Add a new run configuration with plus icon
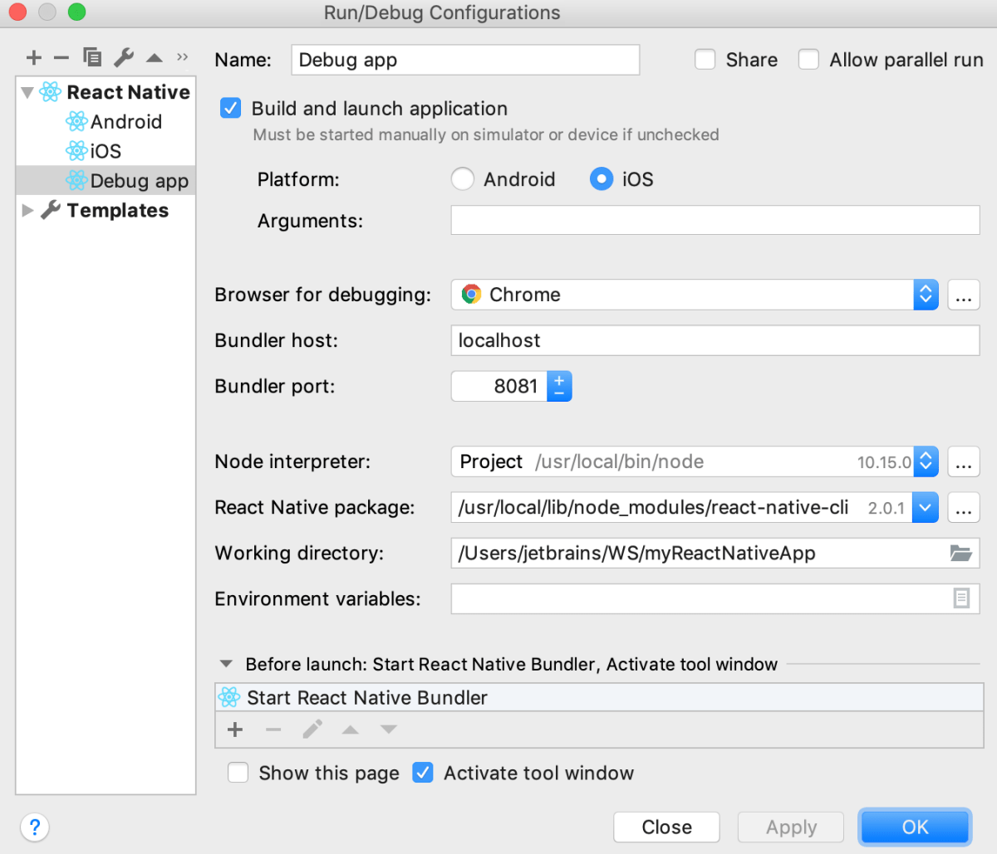Viewport: 997px width, 854px height. (34, 57)
